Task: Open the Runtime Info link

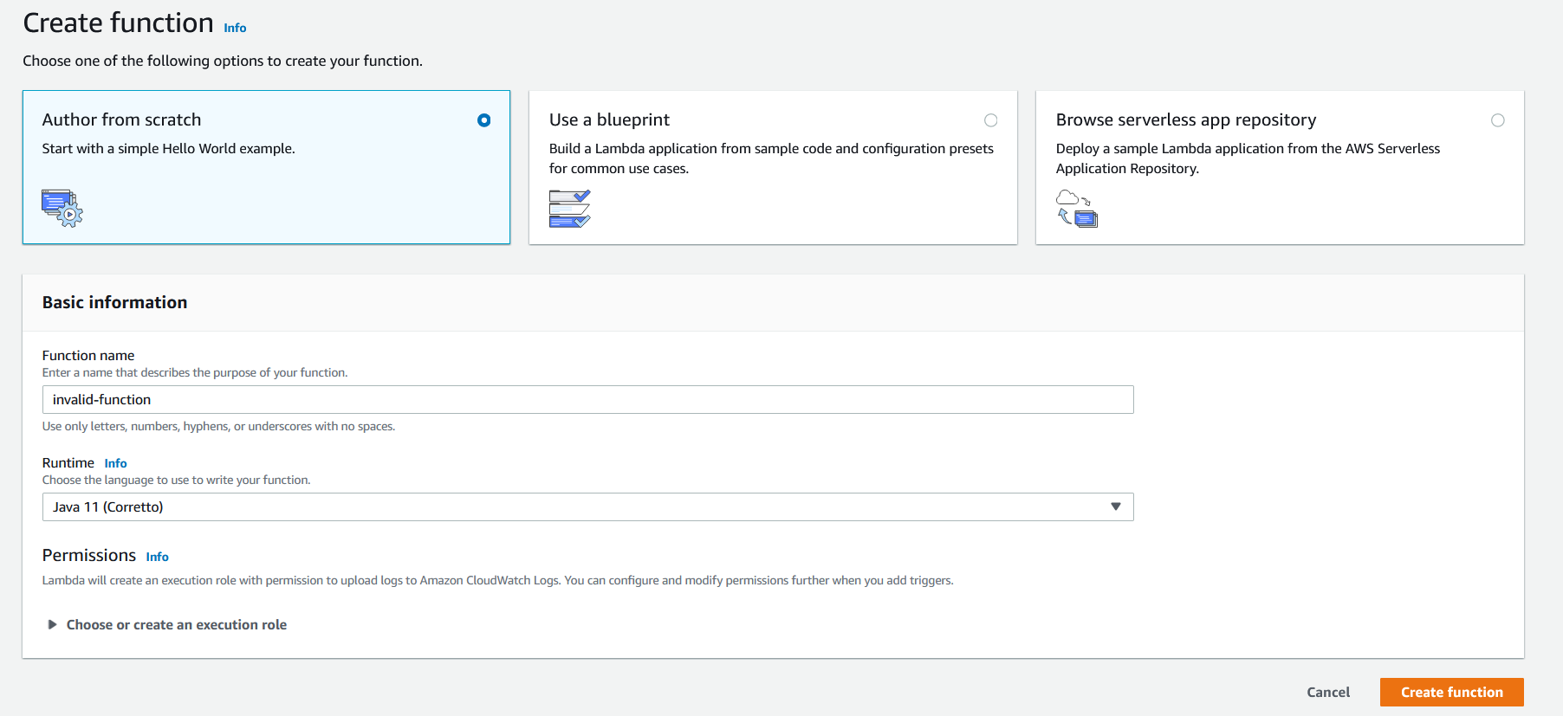Action: pos(115,463)
